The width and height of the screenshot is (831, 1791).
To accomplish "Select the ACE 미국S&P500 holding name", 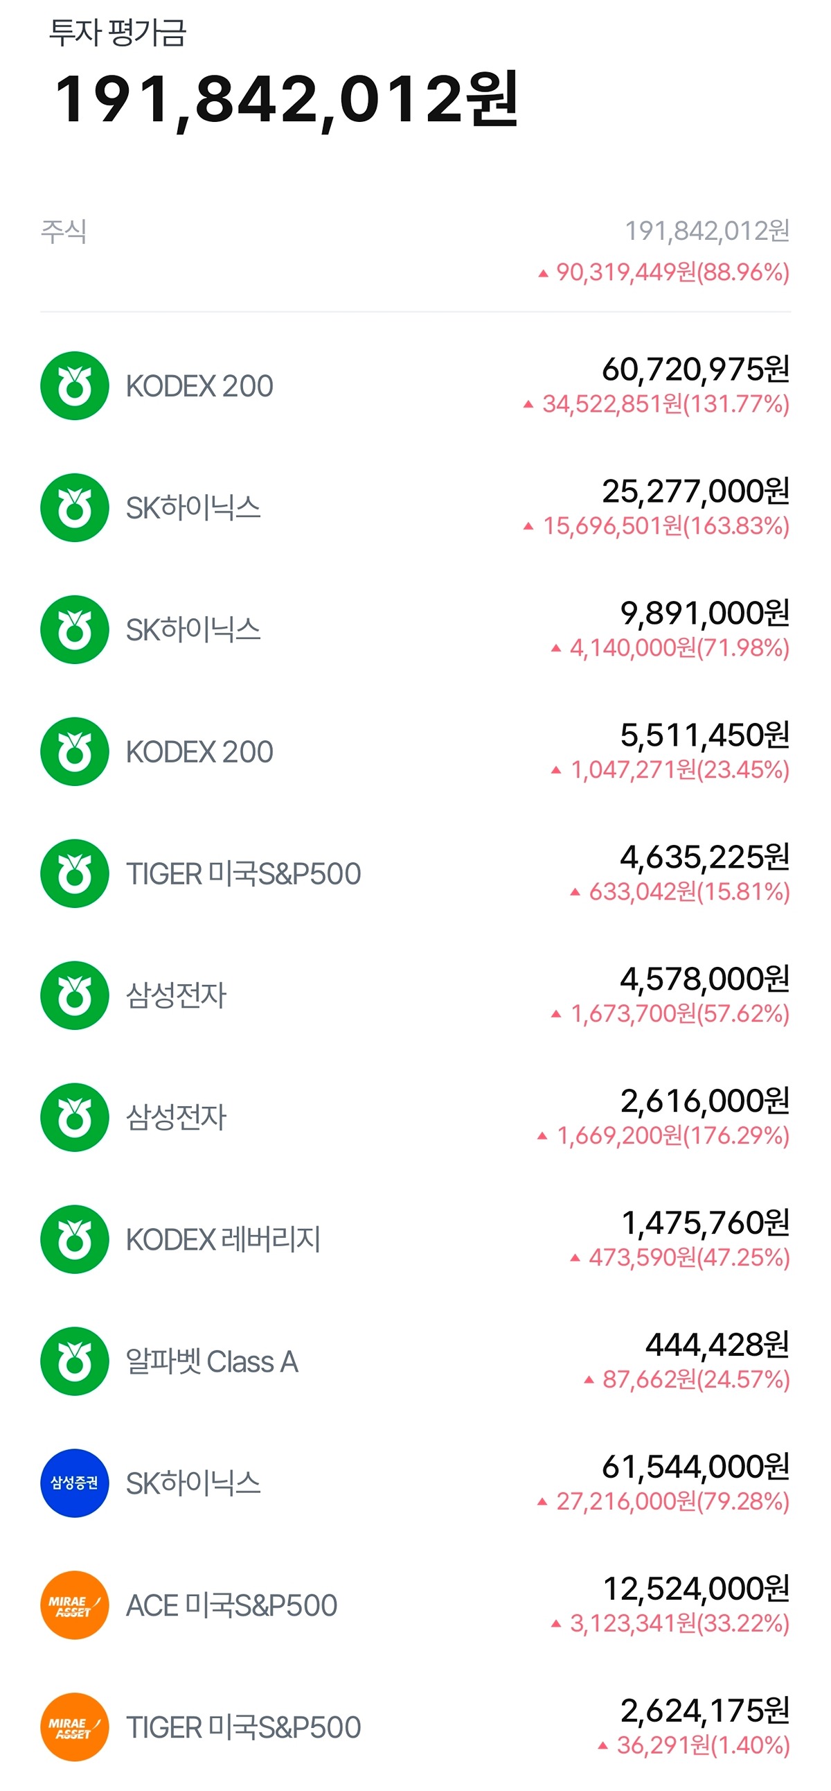I will [x=231, y=1605].
